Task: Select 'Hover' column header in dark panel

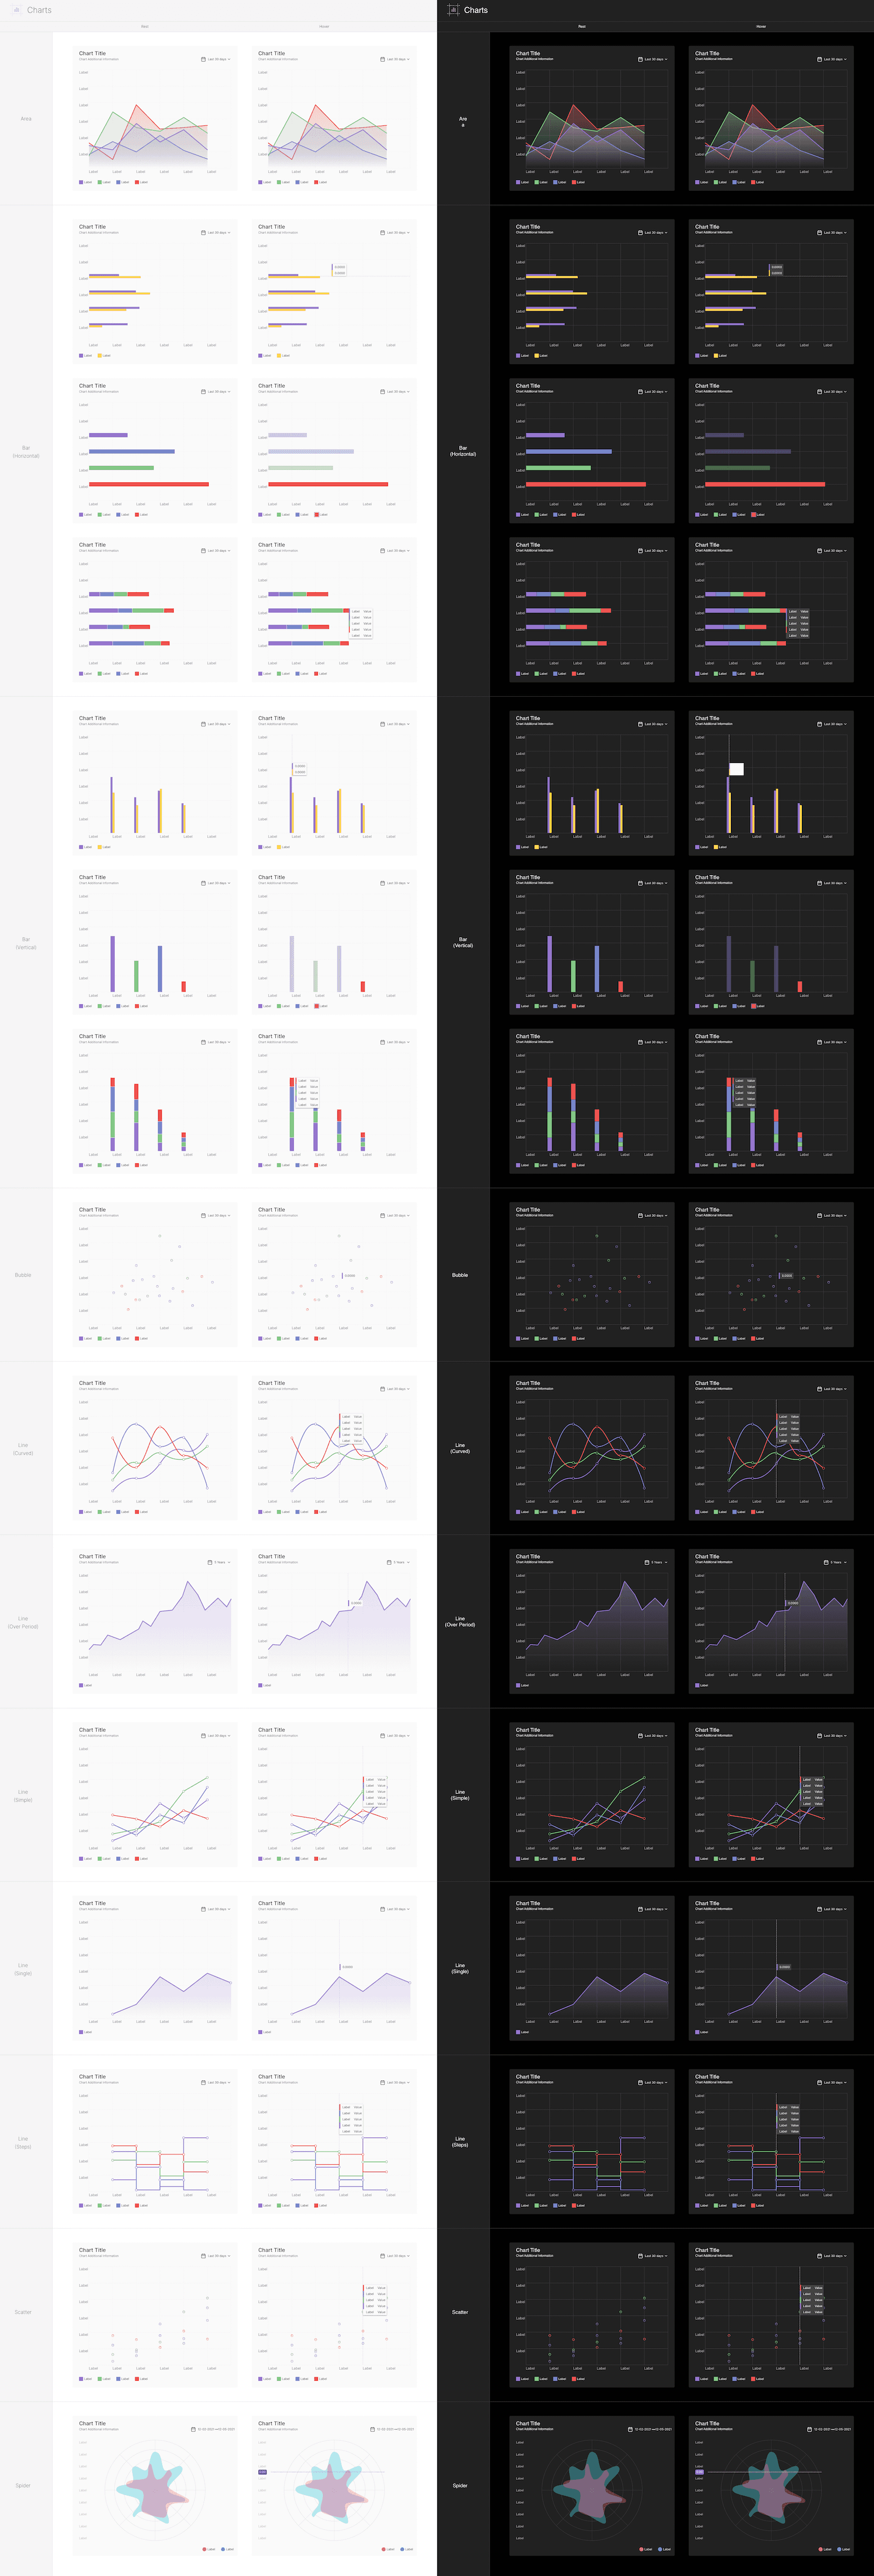Action: coord(761,26)
